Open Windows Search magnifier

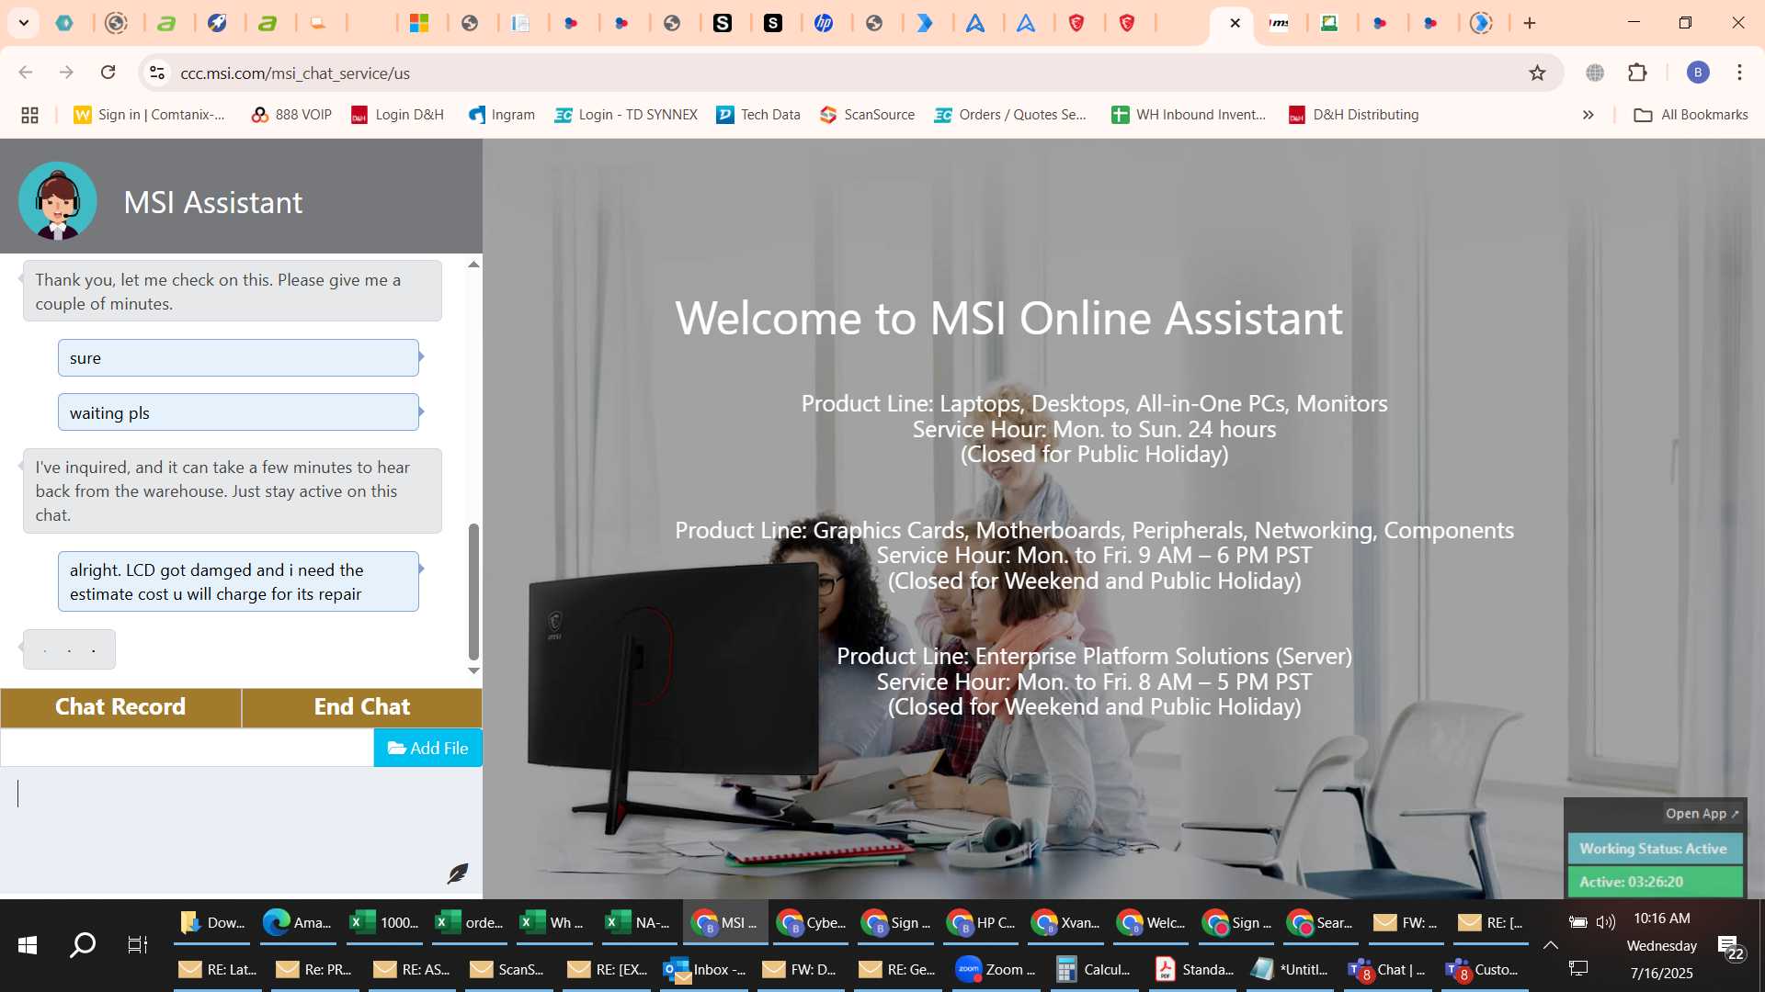pyautogui.click(x=83, y=944)
